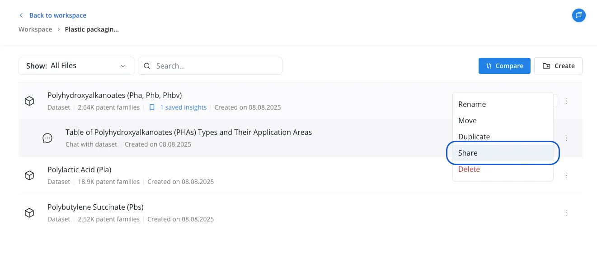Click the search magnifier icon
The width and height of the screenshot is (597, 262).
147,66
